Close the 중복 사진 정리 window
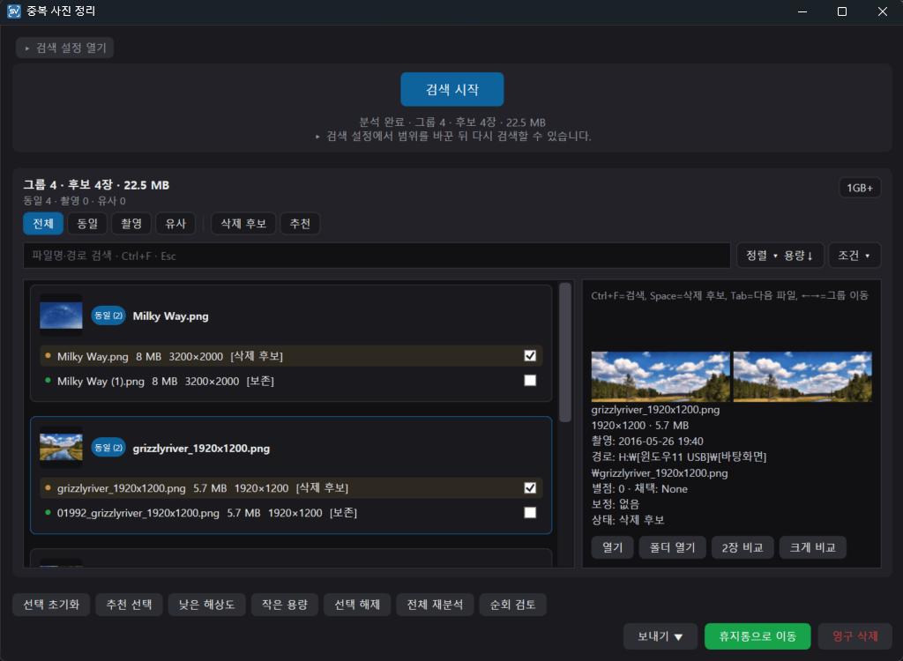 point(882,11)
